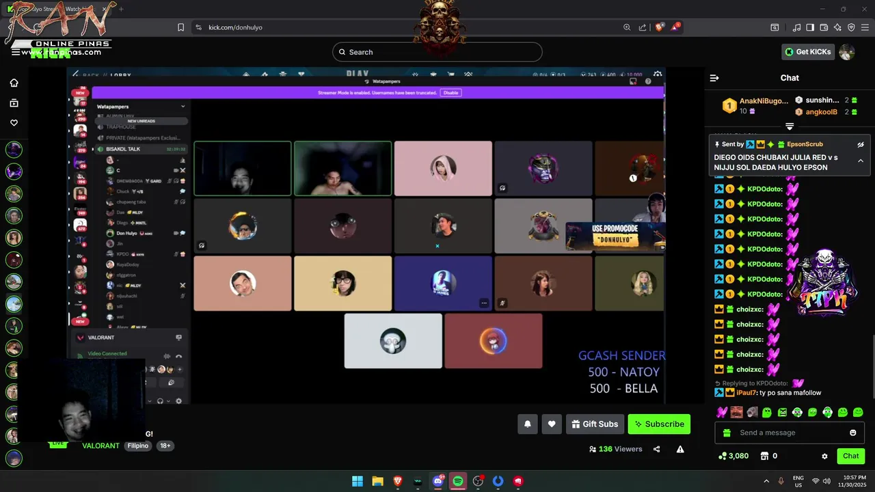Open the Brave Shields lion icon
875x492 pixels.
pos(659,27)
